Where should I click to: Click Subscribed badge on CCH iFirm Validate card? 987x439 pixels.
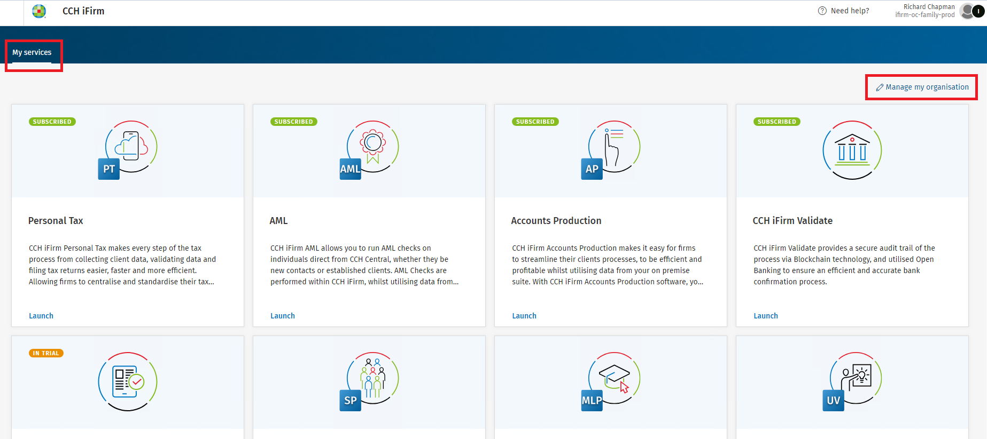tap(777, 122)
